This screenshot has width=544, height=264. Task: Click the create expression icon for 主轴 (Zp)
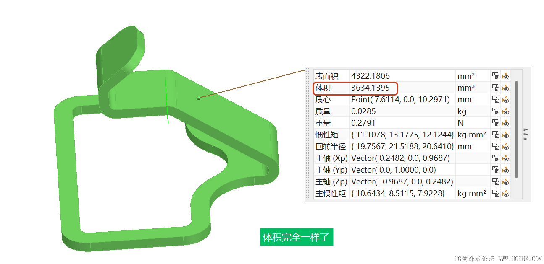(x=496, y=181)
